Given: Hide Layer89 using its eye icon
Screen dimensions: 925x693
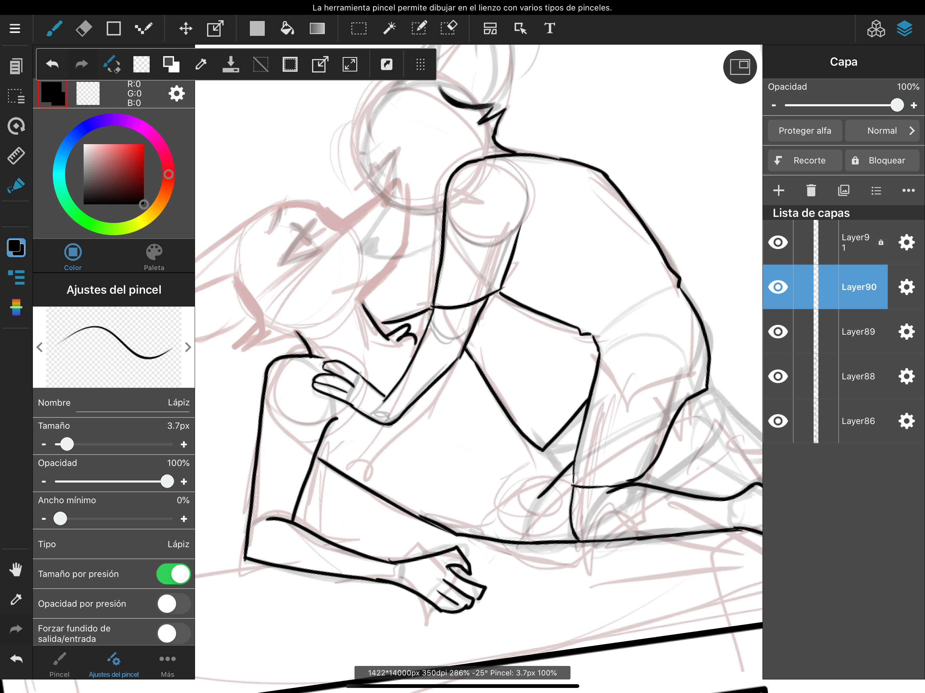Looking at the screenshot, I should (778, 332).
